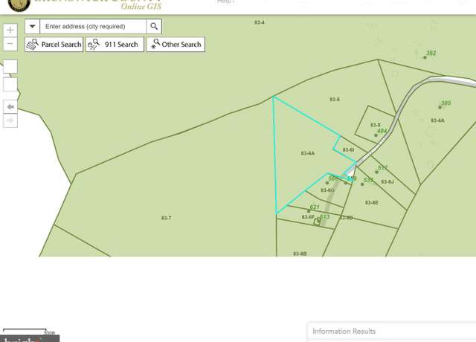
Task: Go forward to next map extent
Action: point(10,120)
